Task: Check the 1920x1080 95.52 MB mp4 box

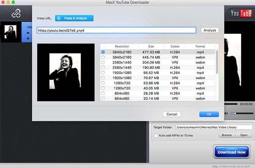Action: click(103, 73)
